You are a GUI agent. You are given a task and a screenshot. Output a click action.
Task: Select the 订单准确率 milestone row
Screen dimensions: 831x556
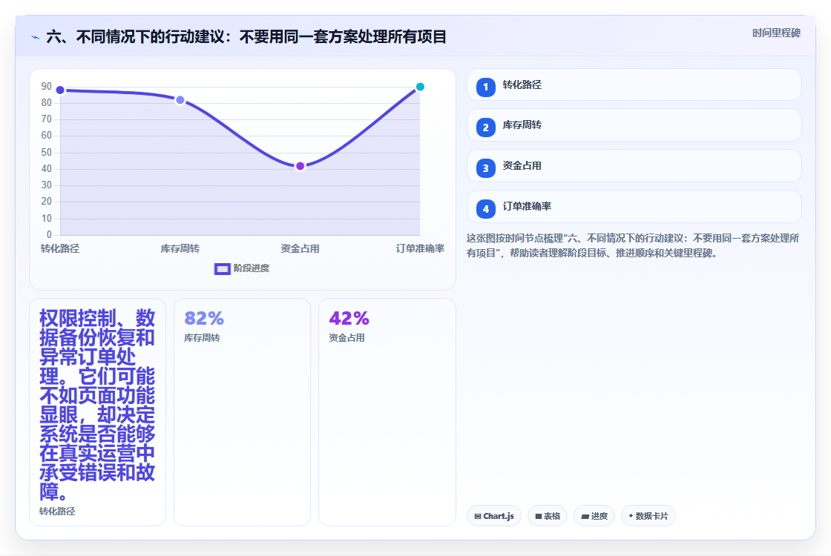[x=634, y=207]
